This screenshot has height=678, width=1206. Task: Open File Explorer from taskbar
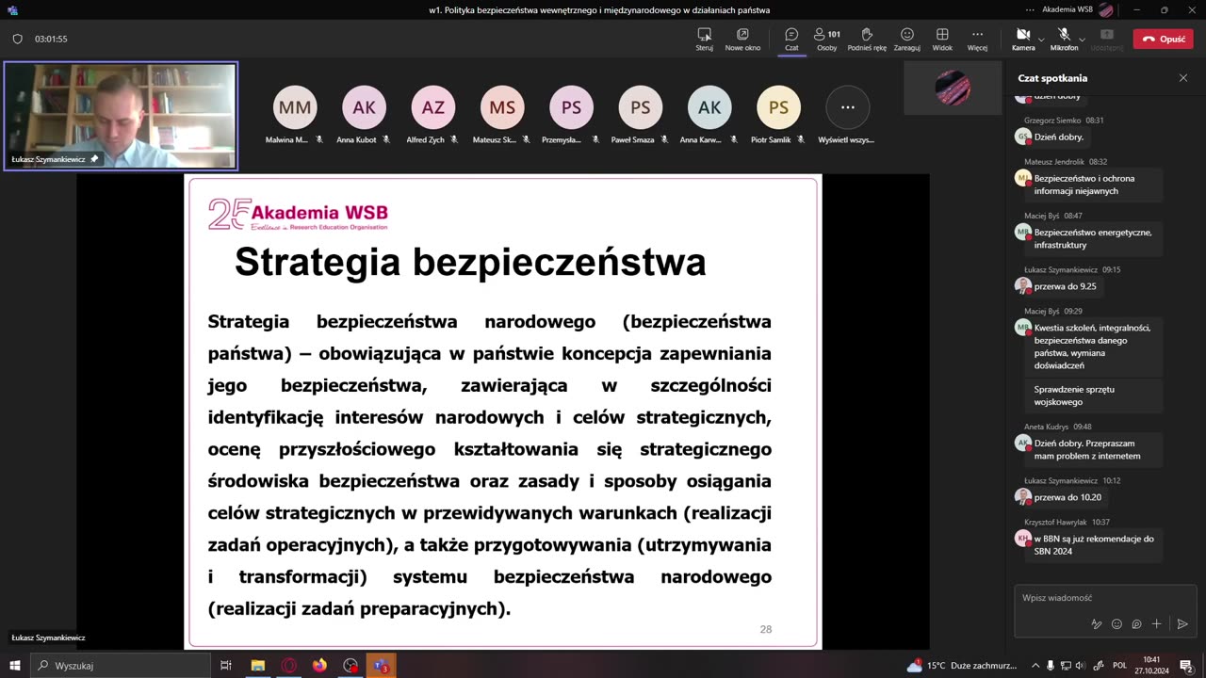(x=257, y=666)
